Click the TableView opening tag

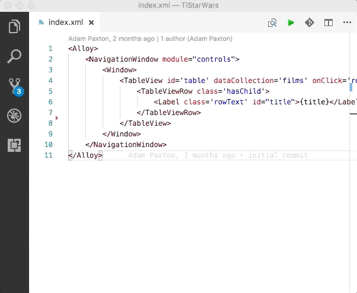(141, 81)
